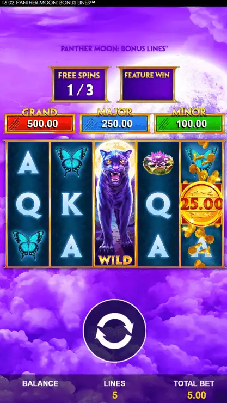Click the FREE SPINS 1/3 counter
This screenshot has width=227, height=403.
click(x=79, y=84)
